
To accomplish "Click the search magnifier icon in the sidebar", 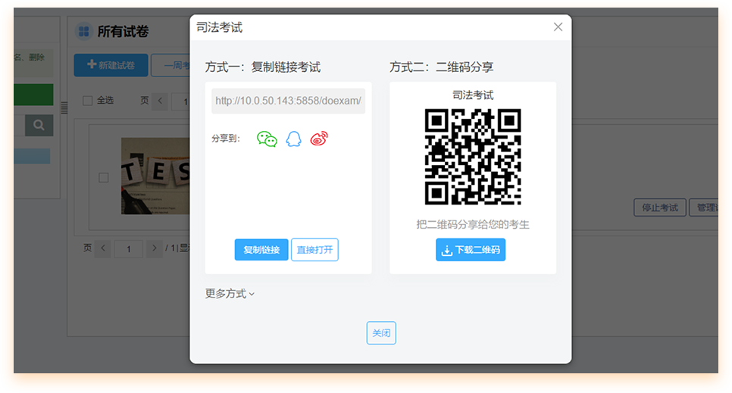I will point(39,125).
